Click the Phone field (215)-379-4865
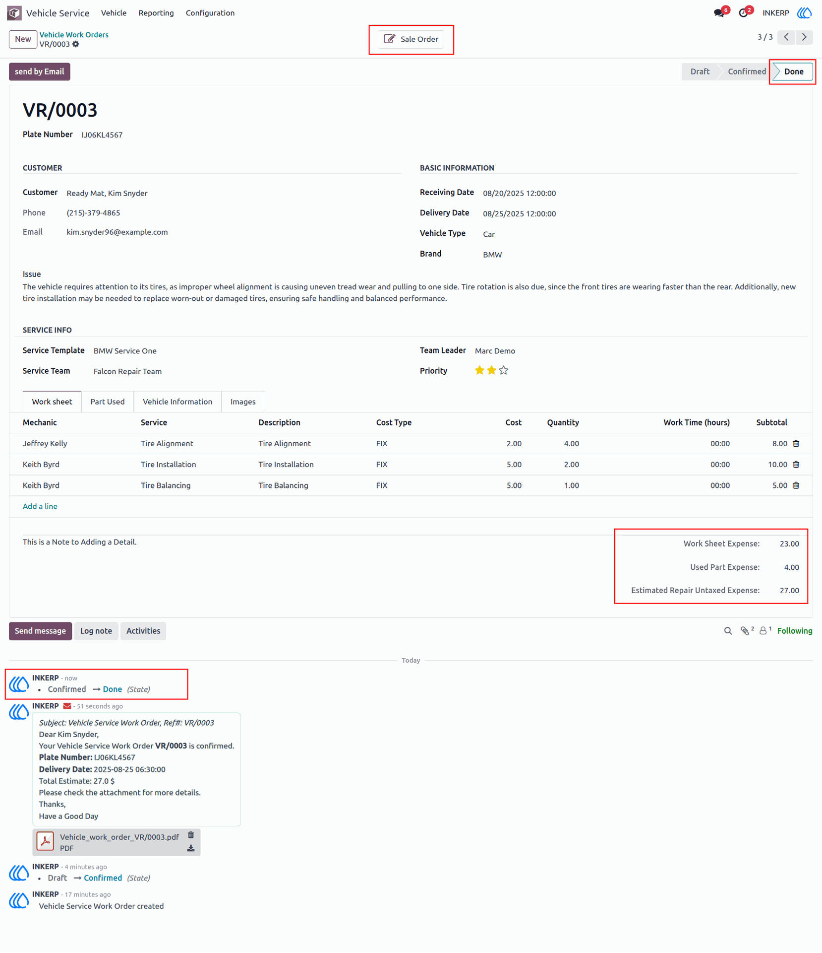Screen dimensions: 822x953 (93, 213)
